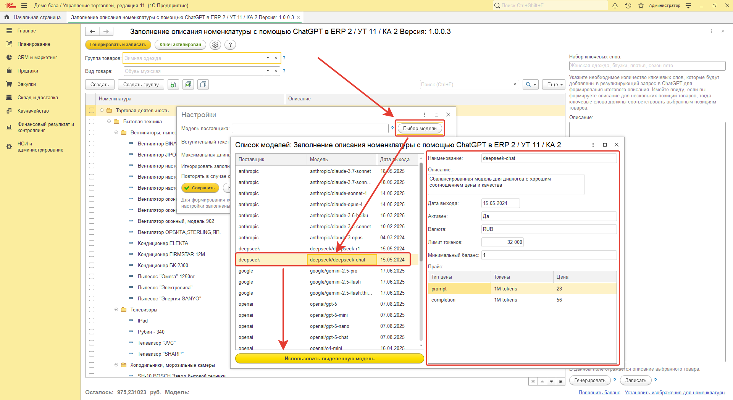Click the favorites star icon
The height and width of the screenshot is (400, 733).
[641, 6]
